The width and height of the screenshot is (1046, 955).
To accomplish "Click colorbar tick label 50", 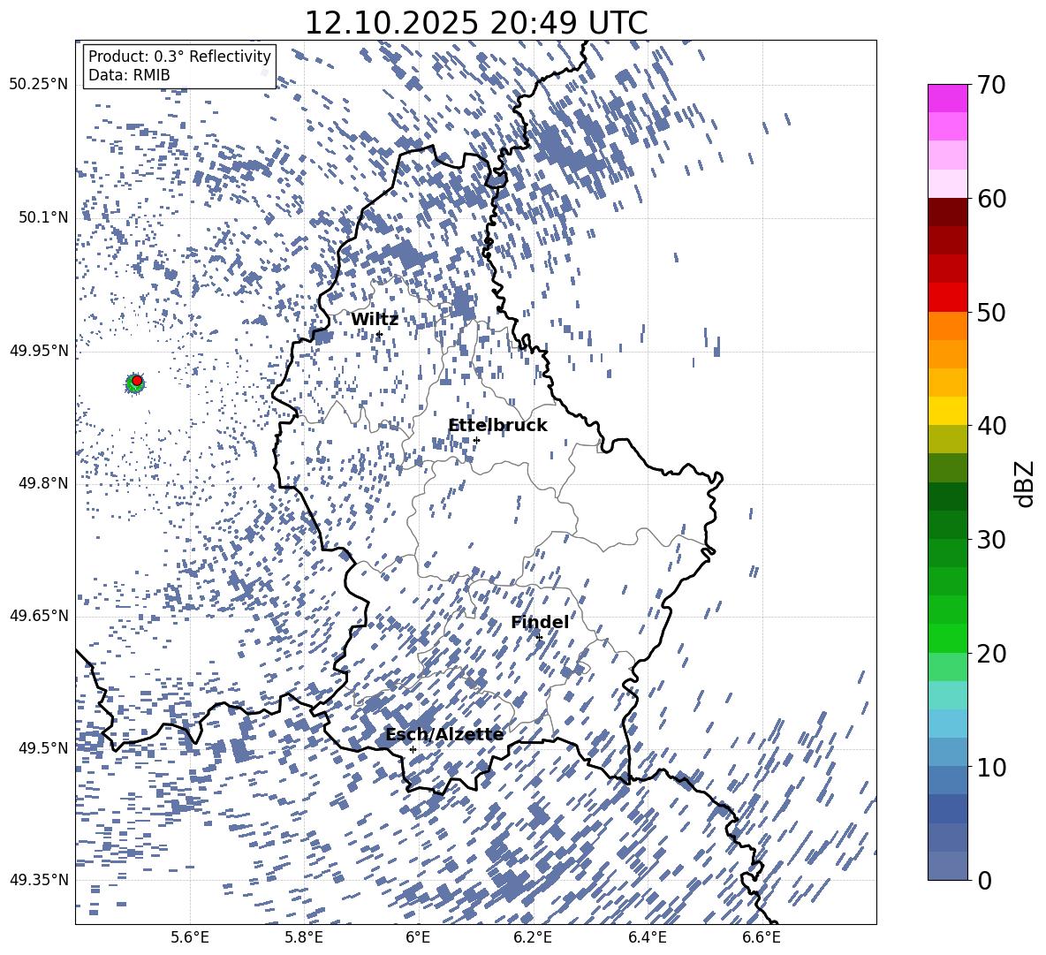I will tap(991, 313).
